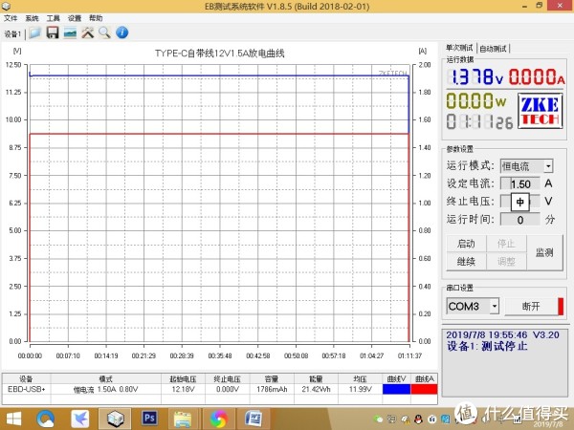Click the 容量 column header

pos(272,378)
